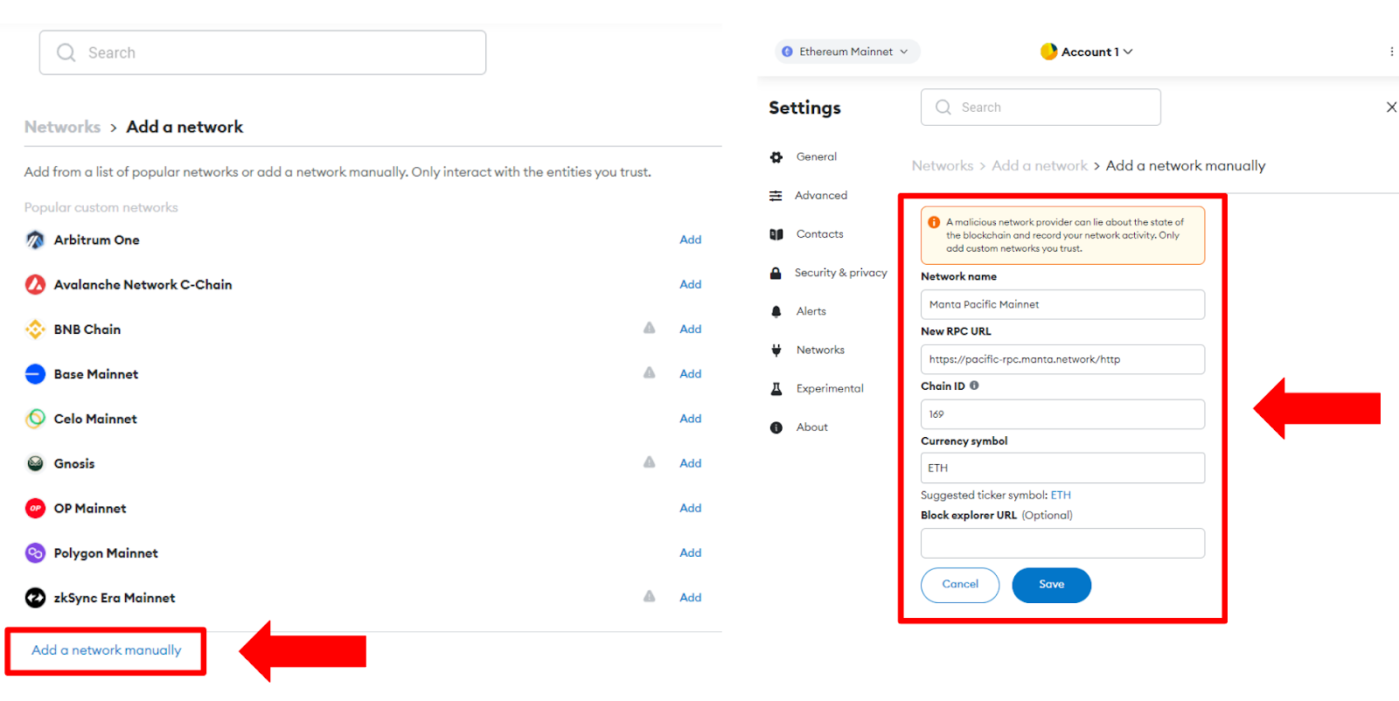Click the magnifier icon in the Settings search
This screenshot has width=1399, height=701.
click(x=943, y=107)
